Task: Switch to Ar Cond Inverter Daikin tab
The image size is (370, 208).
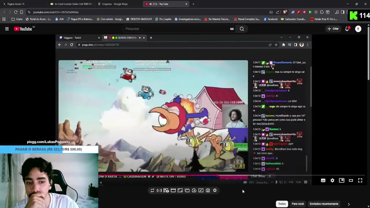Action: 71,4
